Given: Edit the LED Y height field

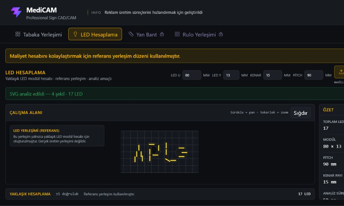Looking at the screenshot, I should (x=231, y=75).
